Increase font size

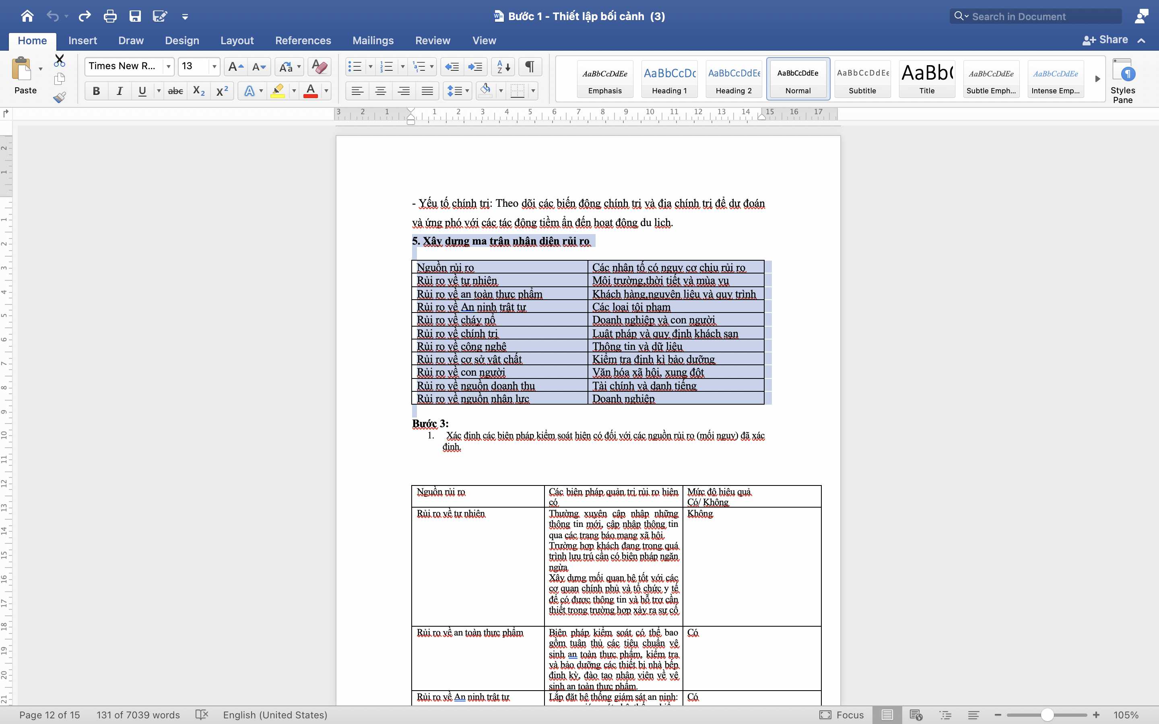236,66
